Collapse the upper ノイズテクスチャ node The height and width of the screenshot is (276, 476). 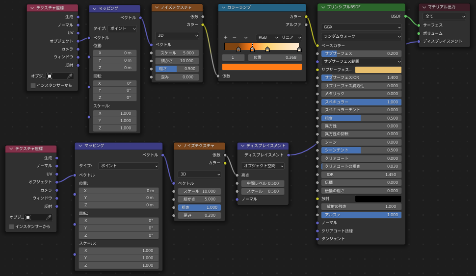coord(157,7)
